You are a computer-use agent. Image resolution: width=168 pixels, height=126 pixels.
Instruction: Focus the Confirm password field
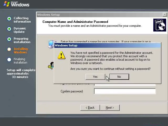(125, 91)
